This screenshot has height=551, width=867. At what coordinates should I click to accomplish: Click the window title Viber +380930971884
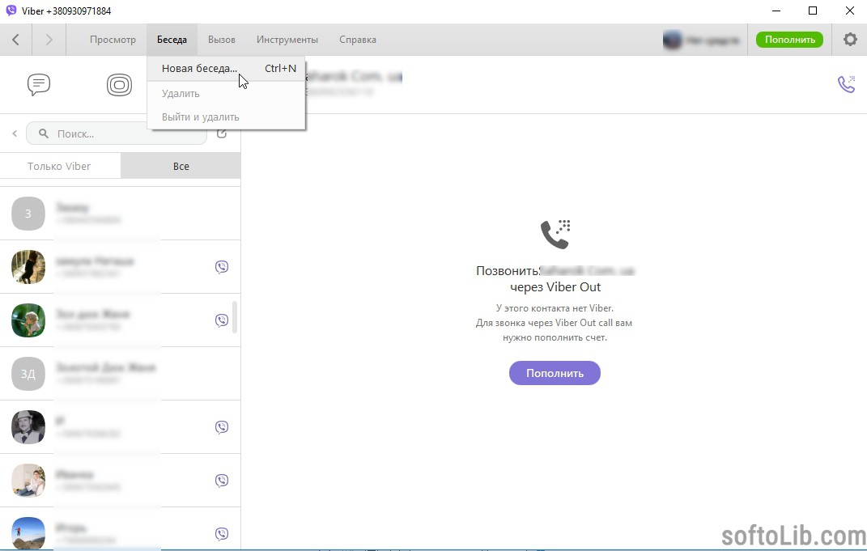[x=66, y=11]
